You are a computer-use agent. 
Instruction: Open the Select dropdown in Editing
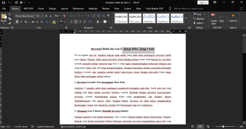tap(199, 23)
